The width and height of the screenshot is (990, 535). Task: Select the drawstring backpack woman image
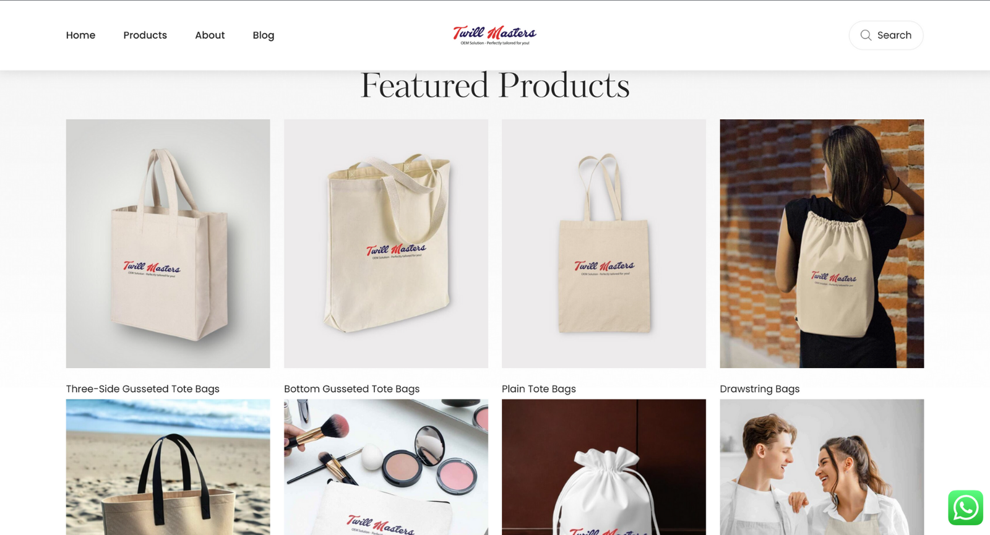822,244
